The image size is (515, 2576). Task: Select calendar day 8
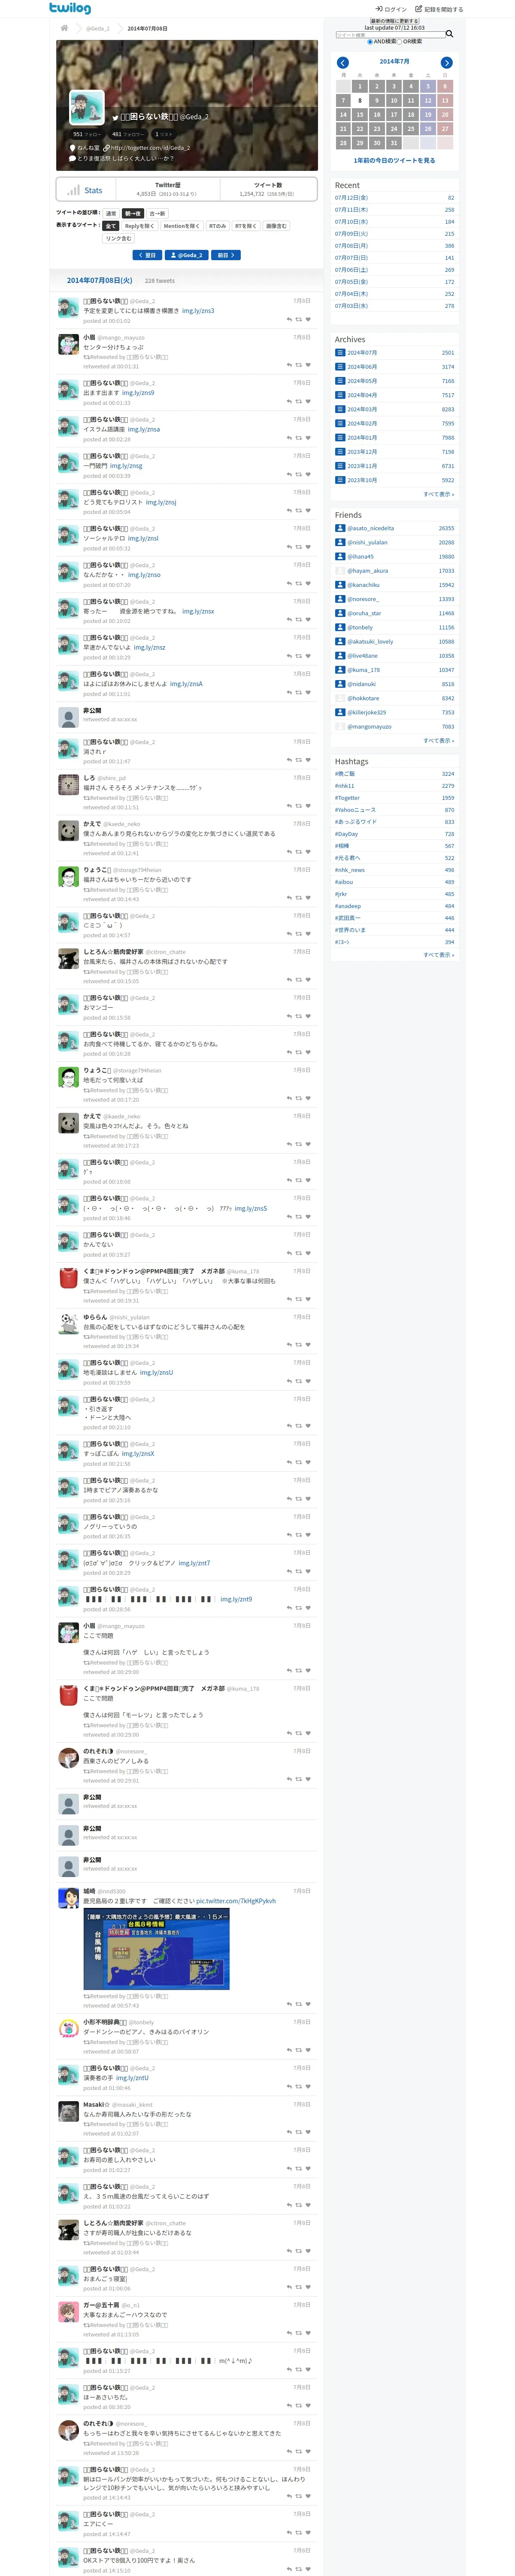point(360,101)
